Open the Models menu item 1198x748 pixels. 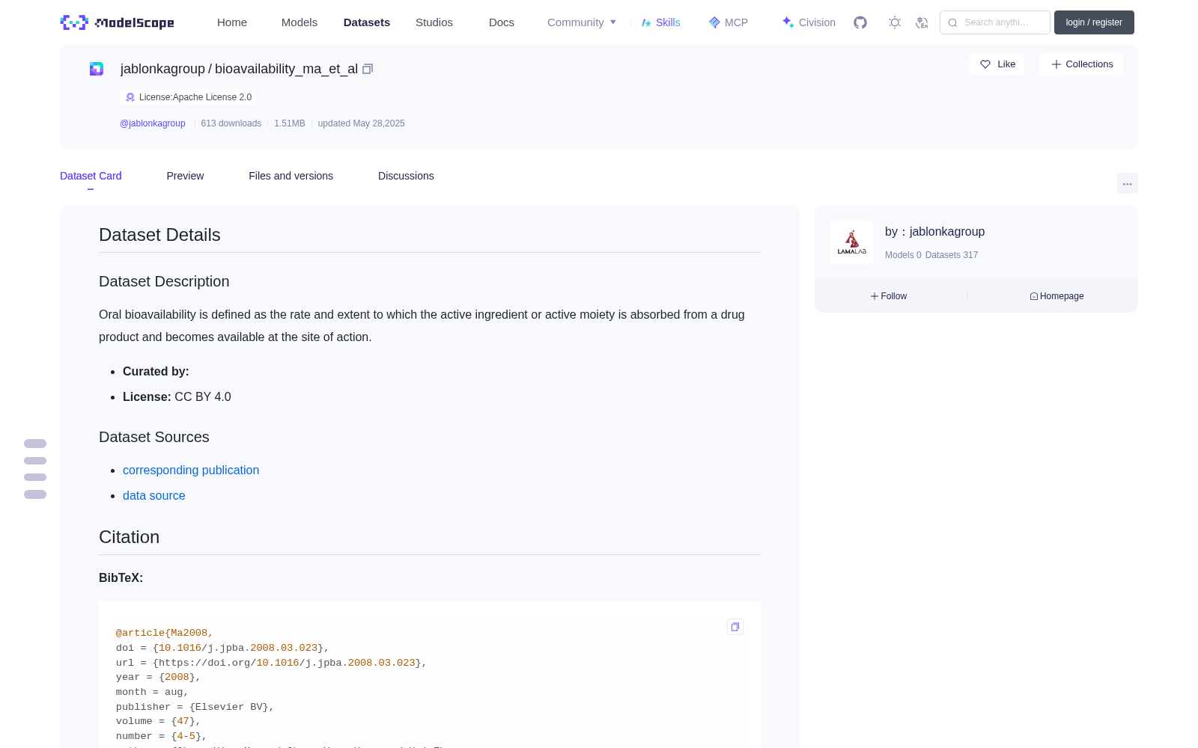[299, 22]
